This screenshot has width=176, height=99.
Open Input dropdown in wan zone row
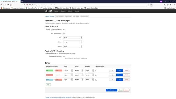pyautogui.click(x=68, y=75)
